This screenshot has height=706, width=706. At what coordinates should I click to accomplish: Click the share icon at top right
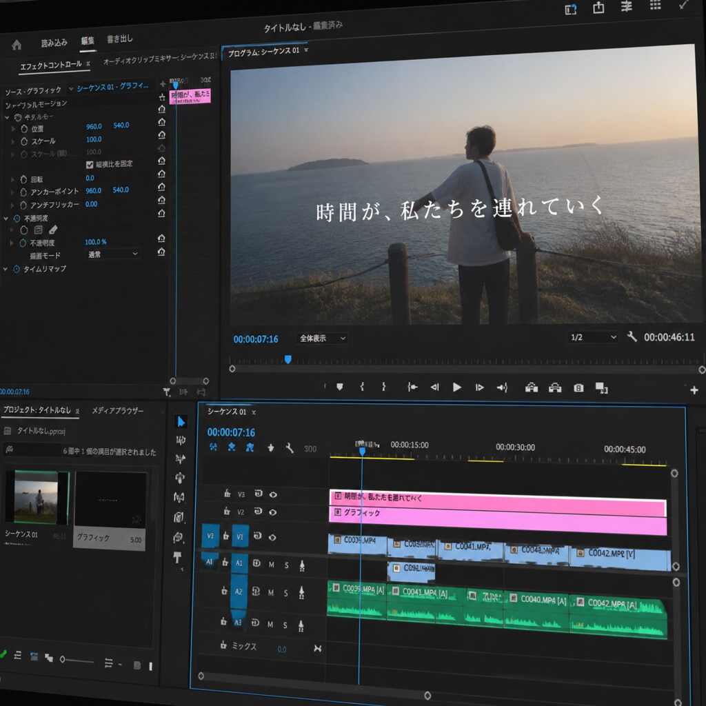click(598, 7)
